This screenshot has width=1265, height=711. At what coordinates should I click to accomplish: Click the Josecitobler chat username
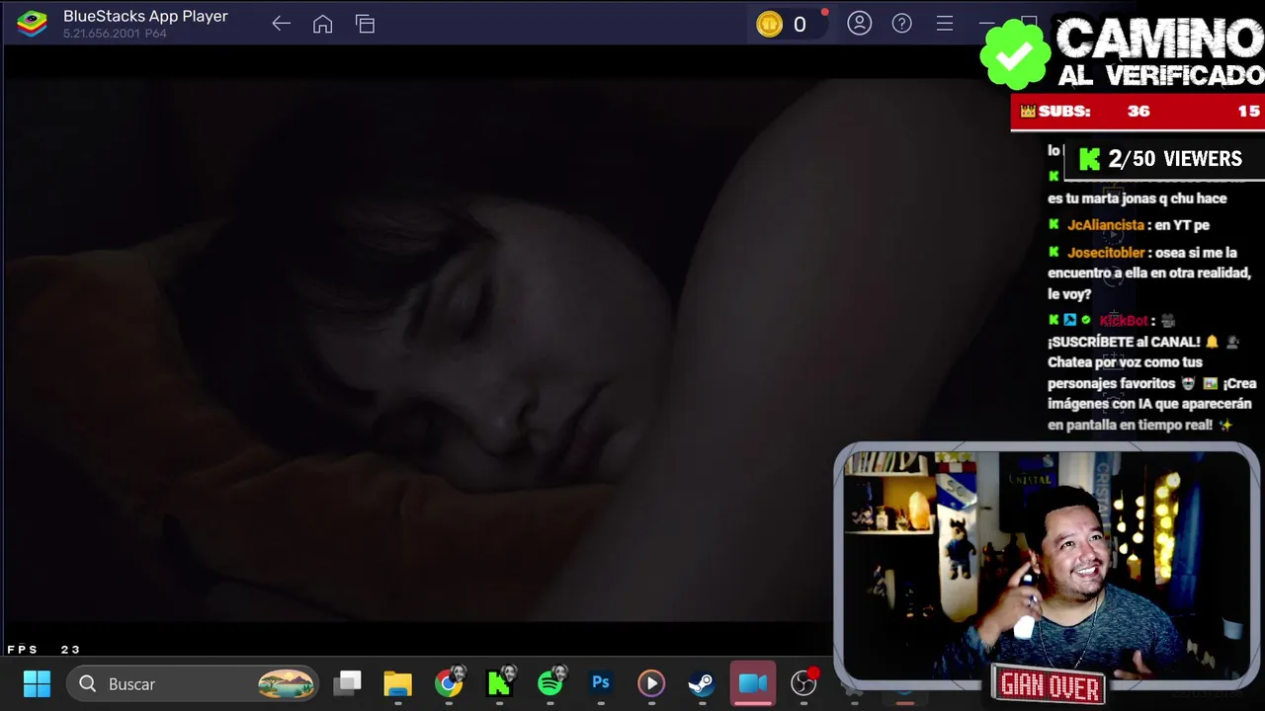coord(1107,253)
